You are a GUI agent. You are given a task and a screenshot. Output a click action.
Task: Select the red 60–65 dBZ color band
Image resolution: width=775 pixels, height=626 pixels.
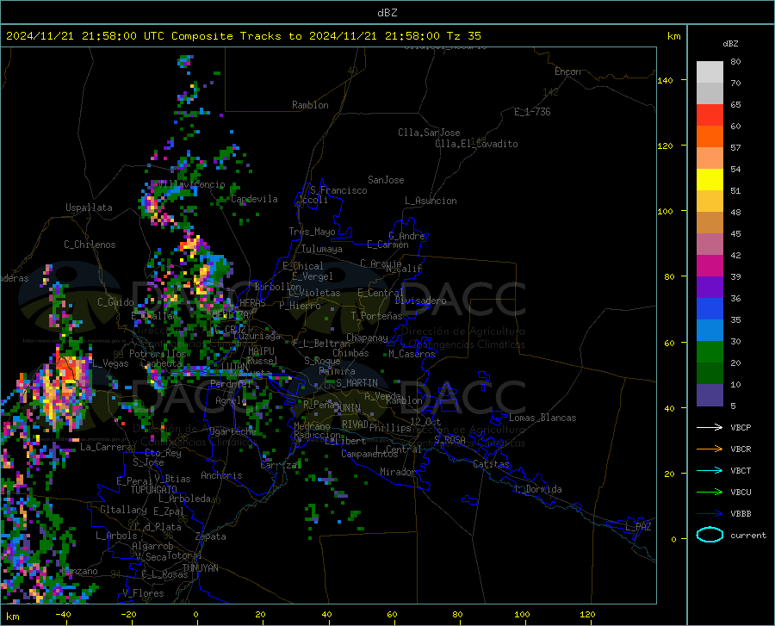(x=710, y=115)
